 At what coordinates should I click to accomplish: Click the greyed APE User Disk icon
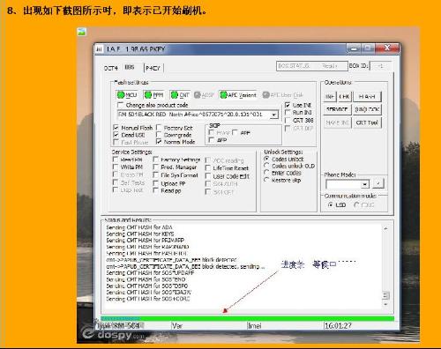point(265,95)
